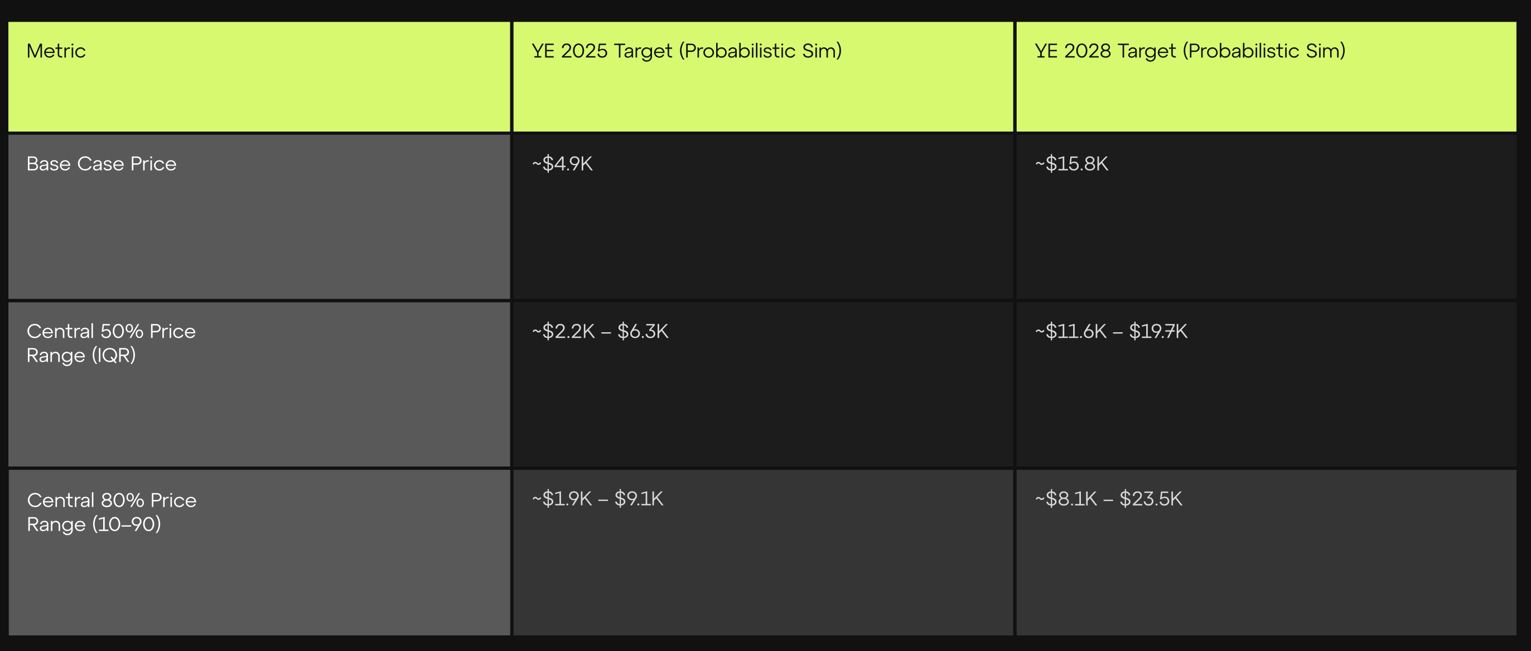Click the Base Case Price row label
The image size is (1531, 651).
pos(101,164)
